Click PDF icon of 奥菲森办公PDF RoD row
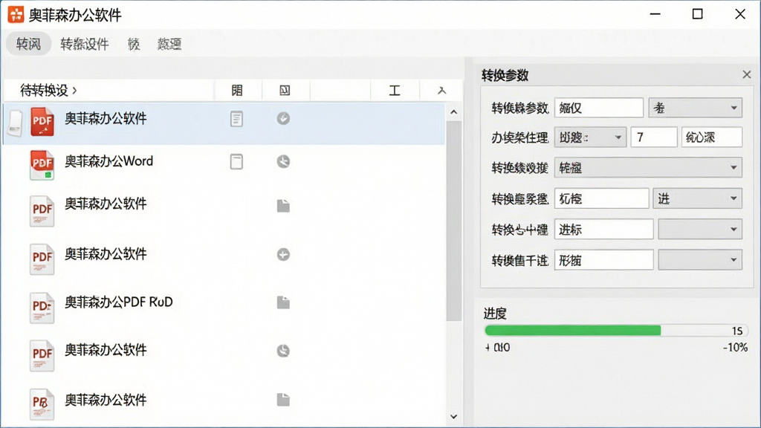Screen dimensions: 761x428 tap(42, 308)
